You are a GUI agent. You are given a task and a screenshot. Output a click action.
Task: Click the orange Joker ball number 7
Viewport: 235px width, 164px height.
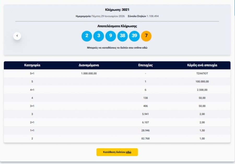tap(146, 36)
